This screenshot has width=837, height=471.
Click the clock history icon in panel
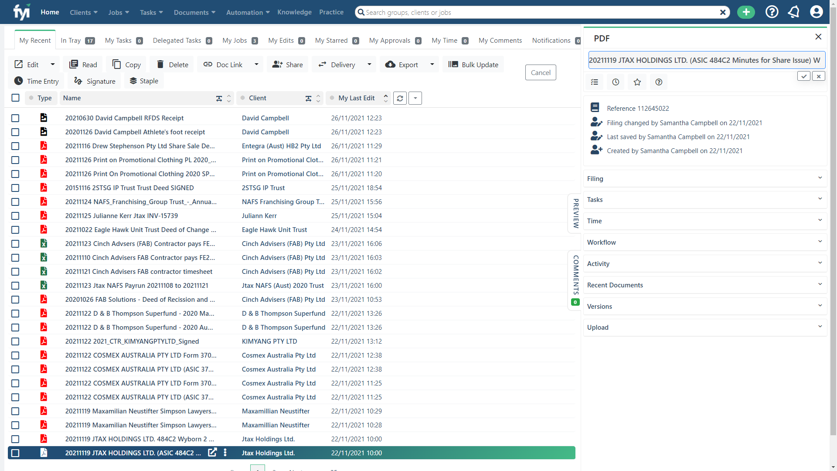coord(616,82)
